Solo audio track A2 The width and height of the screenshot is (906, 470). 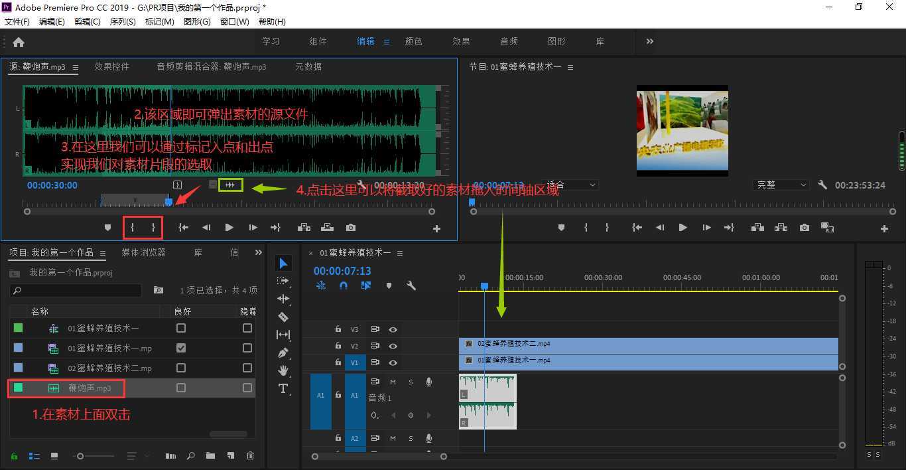pyautogui.click(x=411, y=438)
